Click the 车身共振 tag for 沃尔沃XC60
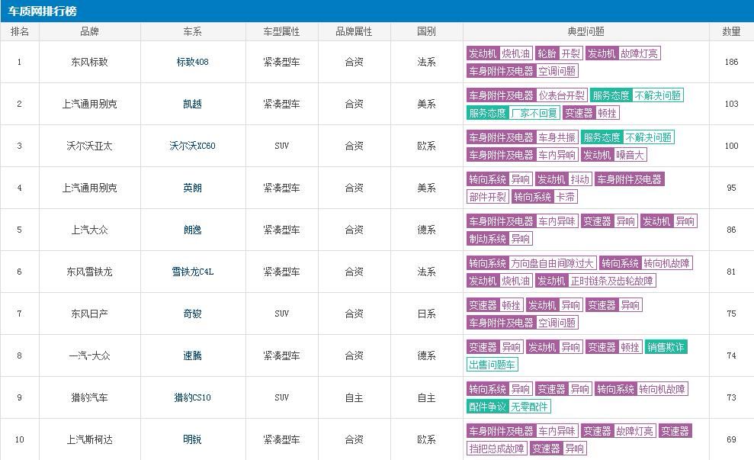 coord(556,137)
